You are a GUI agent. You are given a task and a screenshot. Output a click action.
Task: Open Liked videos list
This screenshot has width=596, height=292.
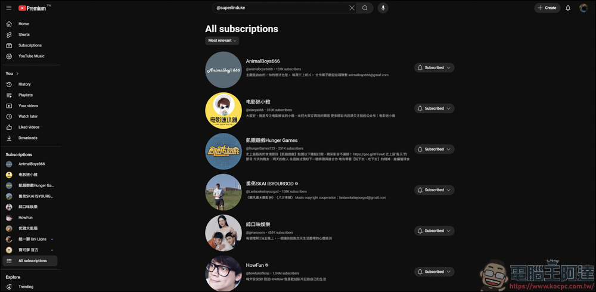tap(30, 127)
